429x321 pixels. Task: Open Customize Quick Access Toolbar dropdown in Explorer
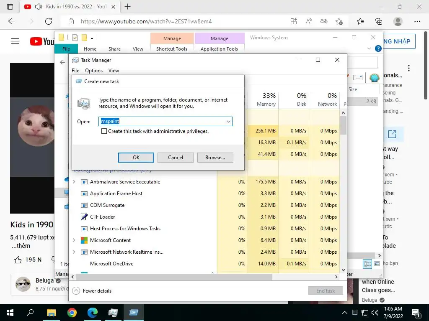click(x=92, y=38)
